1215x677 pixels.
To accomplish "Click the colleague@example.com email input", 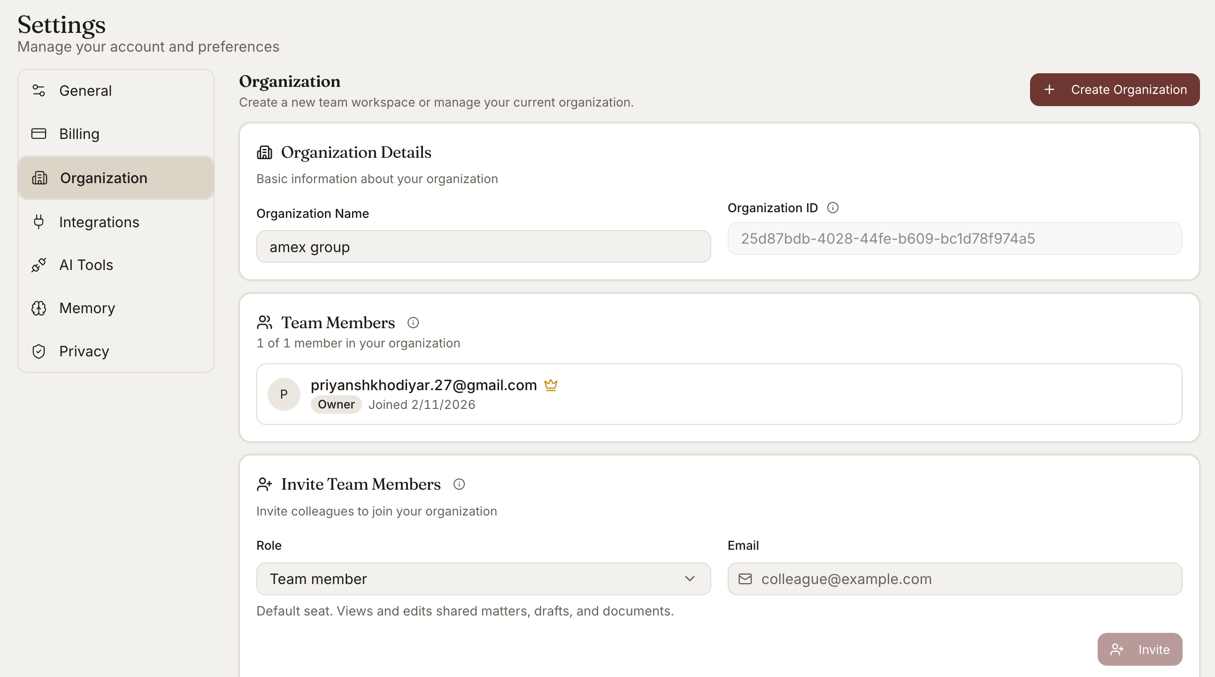I will pos(954,579).
